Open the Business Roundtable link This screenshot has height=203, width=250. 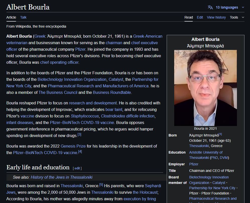pyautogui.click(x=112, y=92)
